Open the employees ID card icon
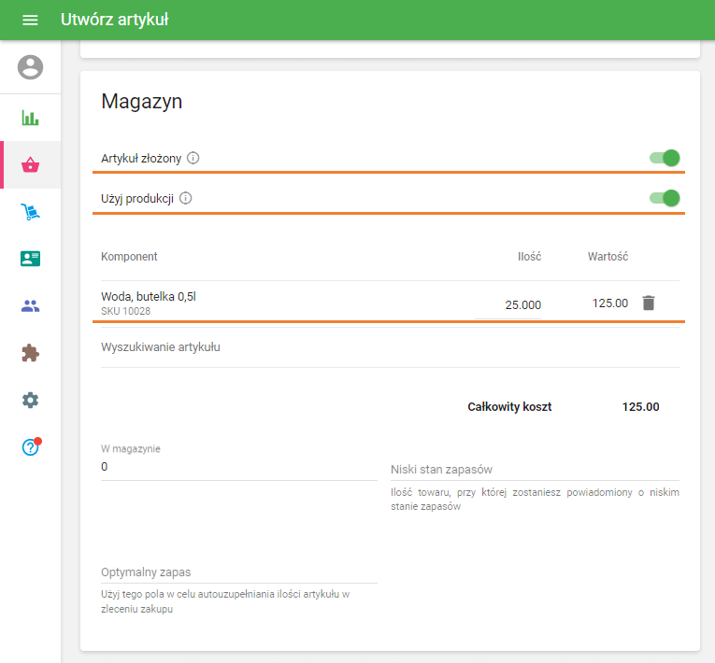Image resolution: width=715 pixels, height=663 pixels. pos(31,259)
